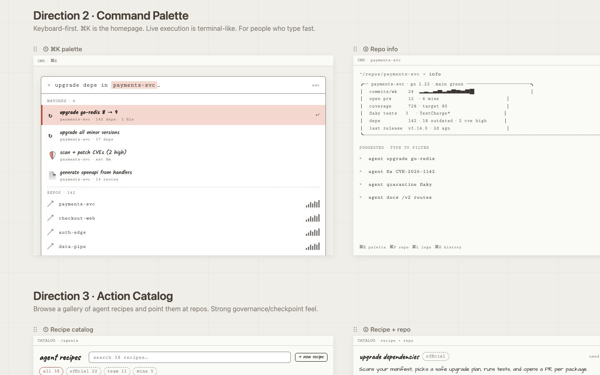Screen dimensions: 600x375
Task: Open scan + patch CVEs (2 high) match
Action: coord(183,155)
